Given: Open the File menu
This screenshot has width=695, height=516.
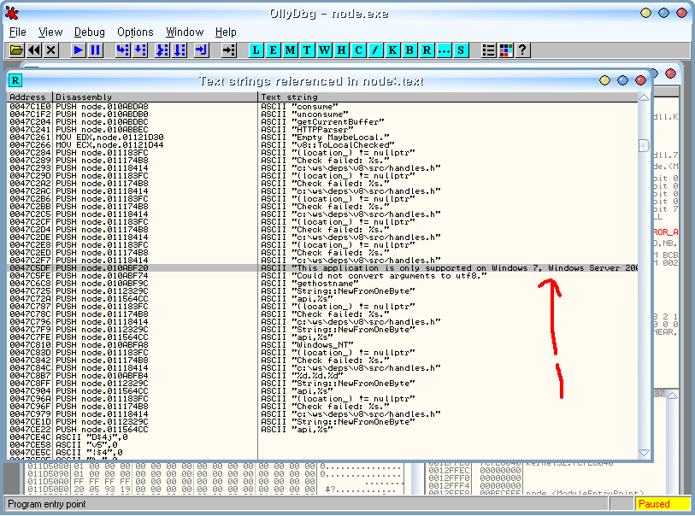Looking at the screenshot, I should [x=18, y=32].
